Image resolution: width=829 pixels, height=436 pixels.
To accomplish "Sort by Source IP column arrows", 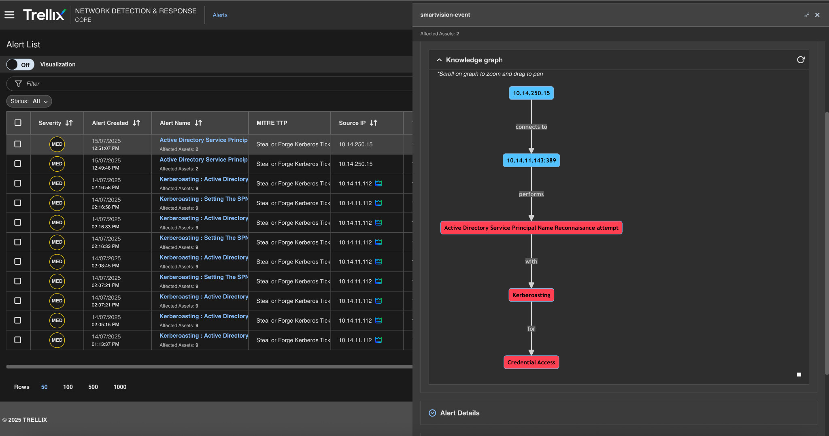I will tap(374, 123).
